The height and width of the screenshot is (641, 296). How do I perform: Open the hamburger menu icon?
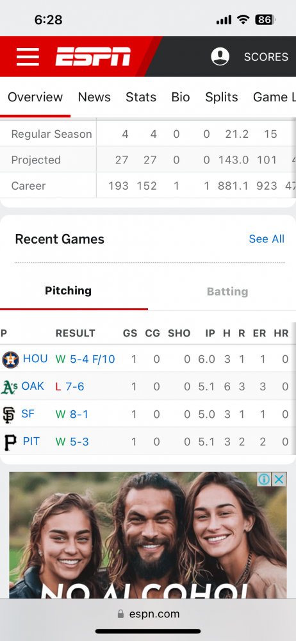tap(28, 56)
